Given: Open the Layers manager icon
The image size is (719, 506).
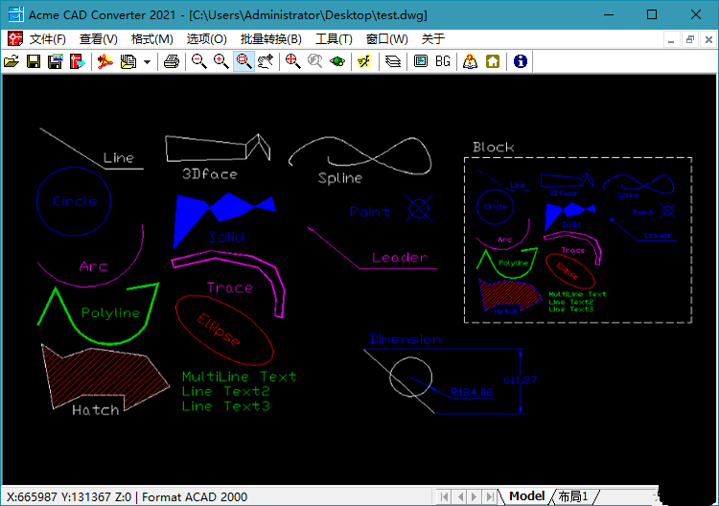Looking at the screenshot, I should 393,61.
